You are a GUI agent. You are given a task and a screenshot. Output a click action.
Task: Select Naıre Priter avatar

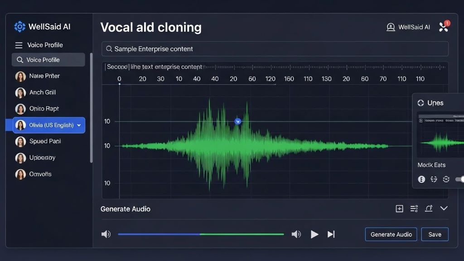20,76
